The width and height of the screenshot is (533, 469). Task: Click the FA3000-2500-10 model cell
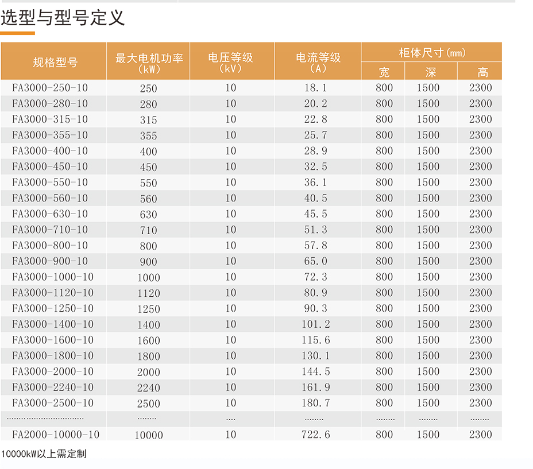pyautogui.click(x=53, y=403)
